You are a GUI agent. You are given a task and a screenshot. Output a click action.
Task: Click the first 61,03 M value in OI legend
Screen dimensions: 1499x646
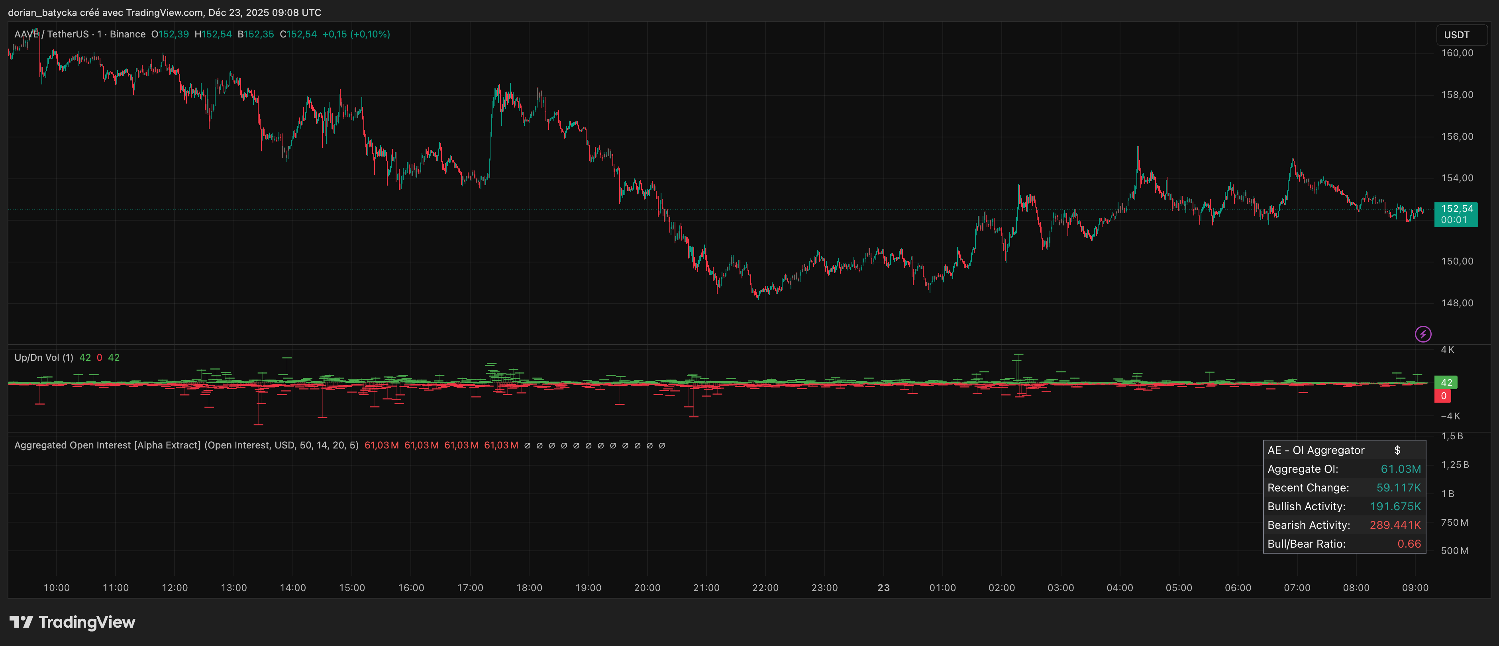(381, 445)
